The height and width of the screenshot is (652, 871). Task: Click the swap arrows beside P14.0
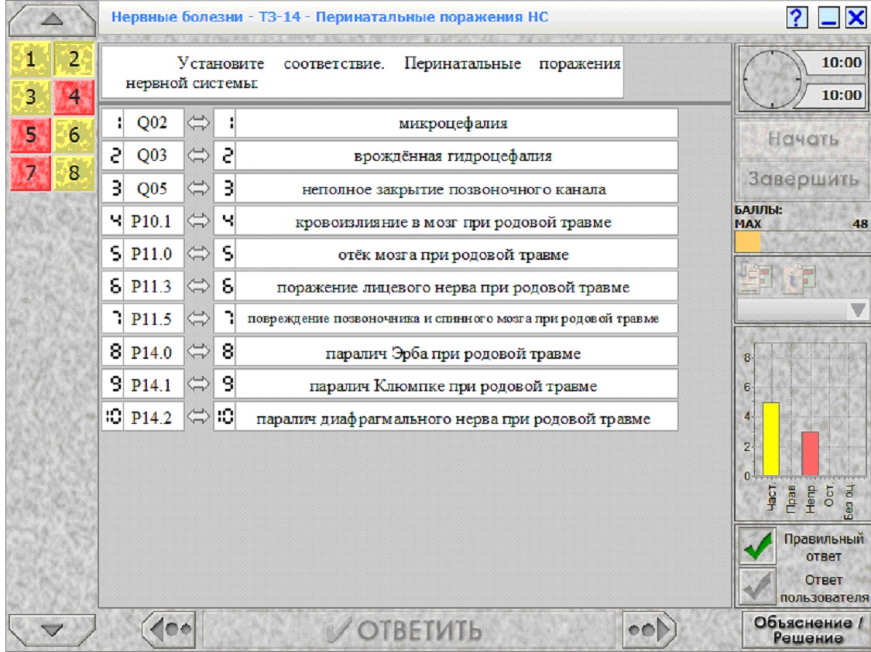(198, 352)
